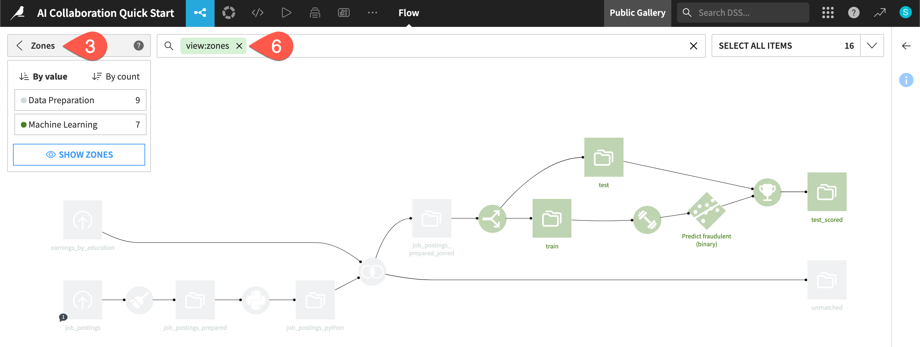Click the test_scored label

(827, 220)
